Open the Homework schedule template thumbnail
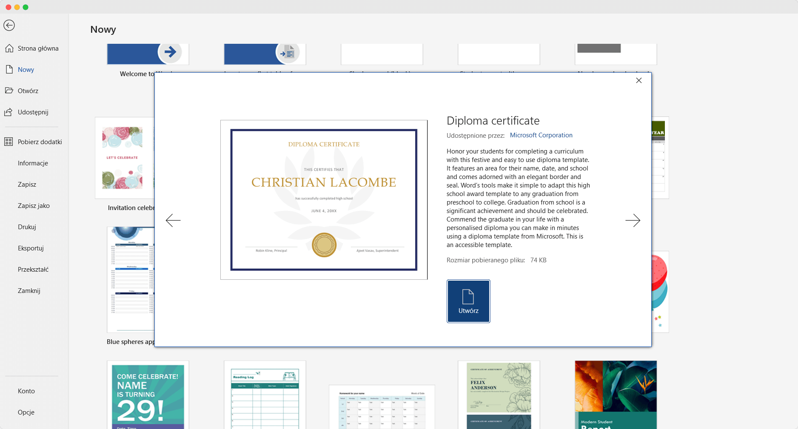This screenshot has height=429, width=798. [382, 407]
